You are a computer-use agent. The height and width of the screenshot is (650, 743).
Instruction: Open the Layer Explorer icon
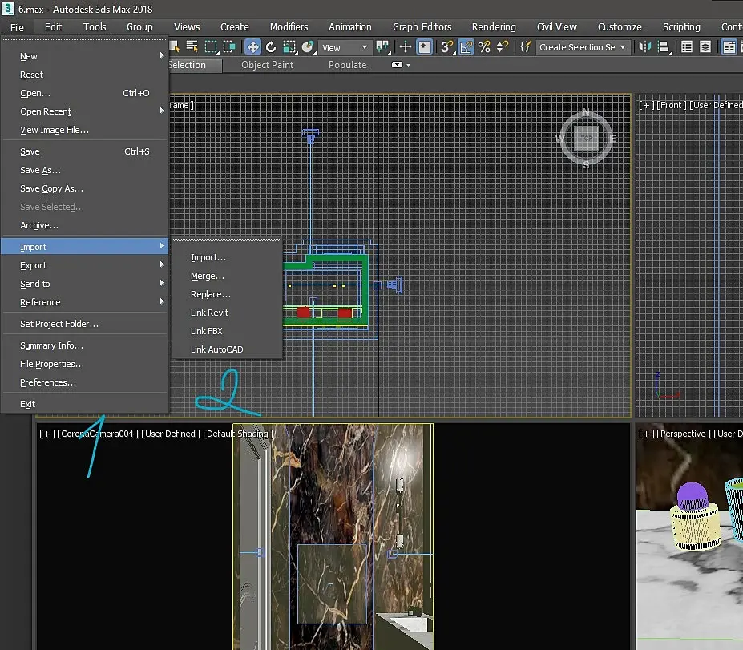click(x=705, y=47)
